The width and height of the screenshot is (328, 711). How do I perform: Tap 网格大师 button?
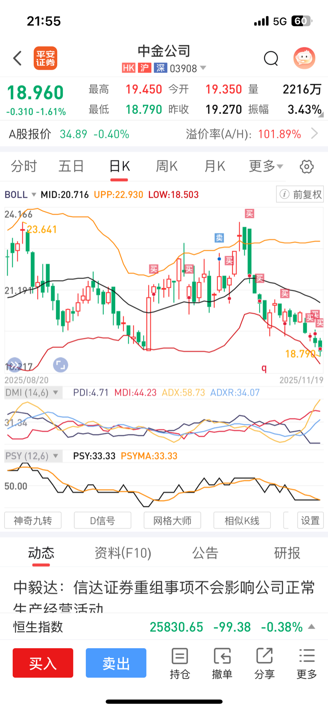point(172,520)
